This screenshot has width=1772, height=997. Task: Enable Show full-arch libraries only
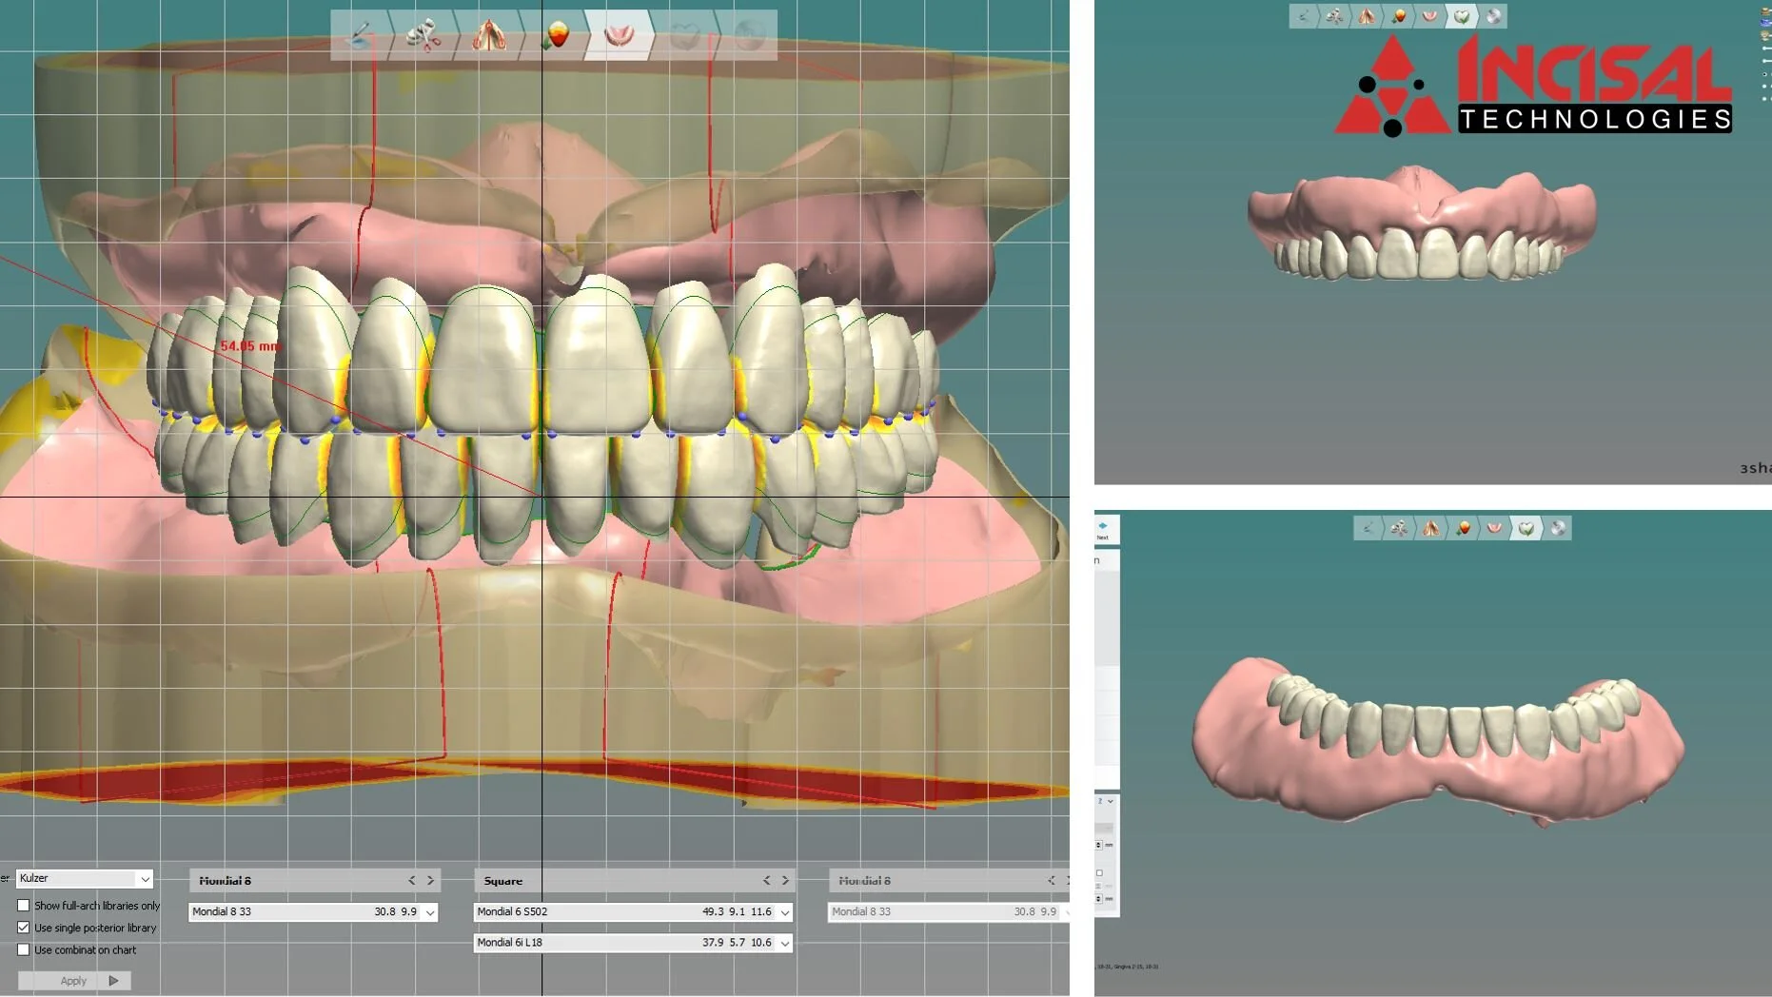(24, 905)
